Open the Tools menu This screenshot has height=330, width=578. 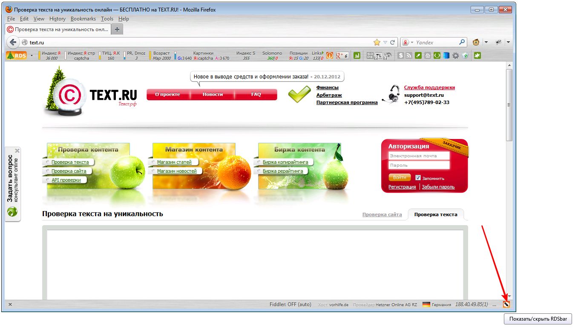[107, 19]
